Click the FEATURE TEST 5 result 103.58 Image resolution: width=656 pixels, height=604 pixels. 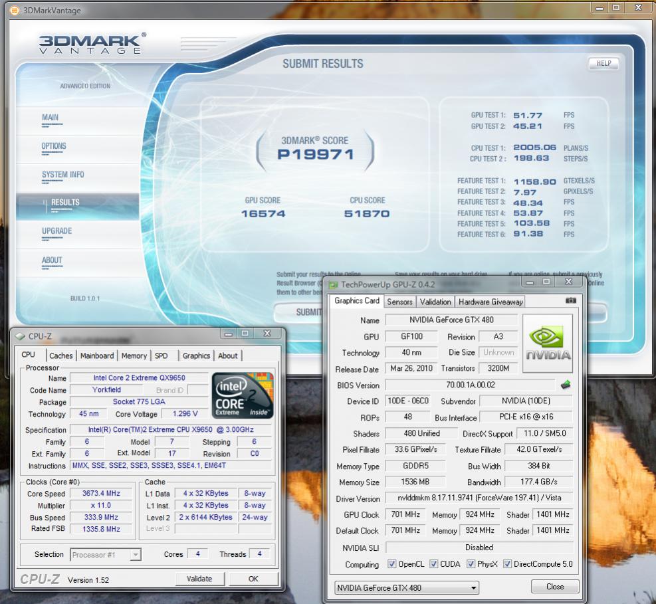(532, 223)
